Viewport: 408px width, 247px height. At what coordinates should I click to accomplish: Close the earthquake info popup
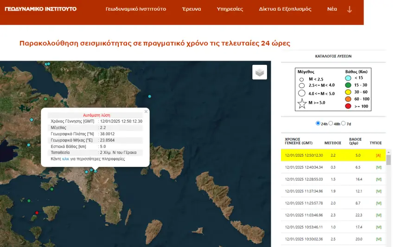click(x=146, y=111)
